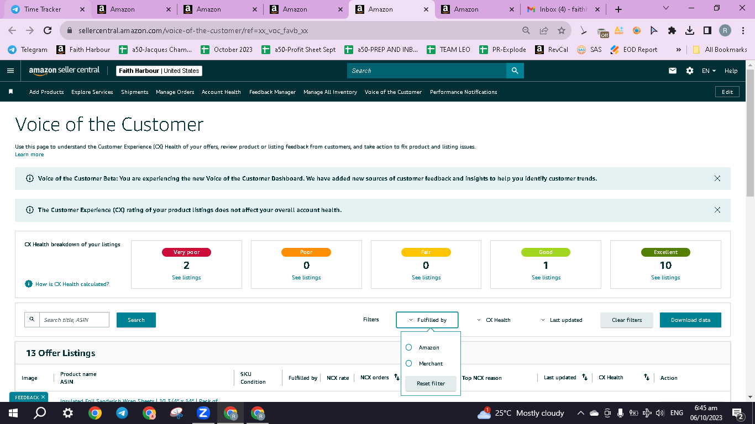Open the Learn more link
Screen dimensions: 755x424
point(29,155)
